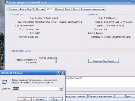Select the Дисплей tab
Image resolution: width=135 pixels, height=101 pixels.
pos(40,9)
